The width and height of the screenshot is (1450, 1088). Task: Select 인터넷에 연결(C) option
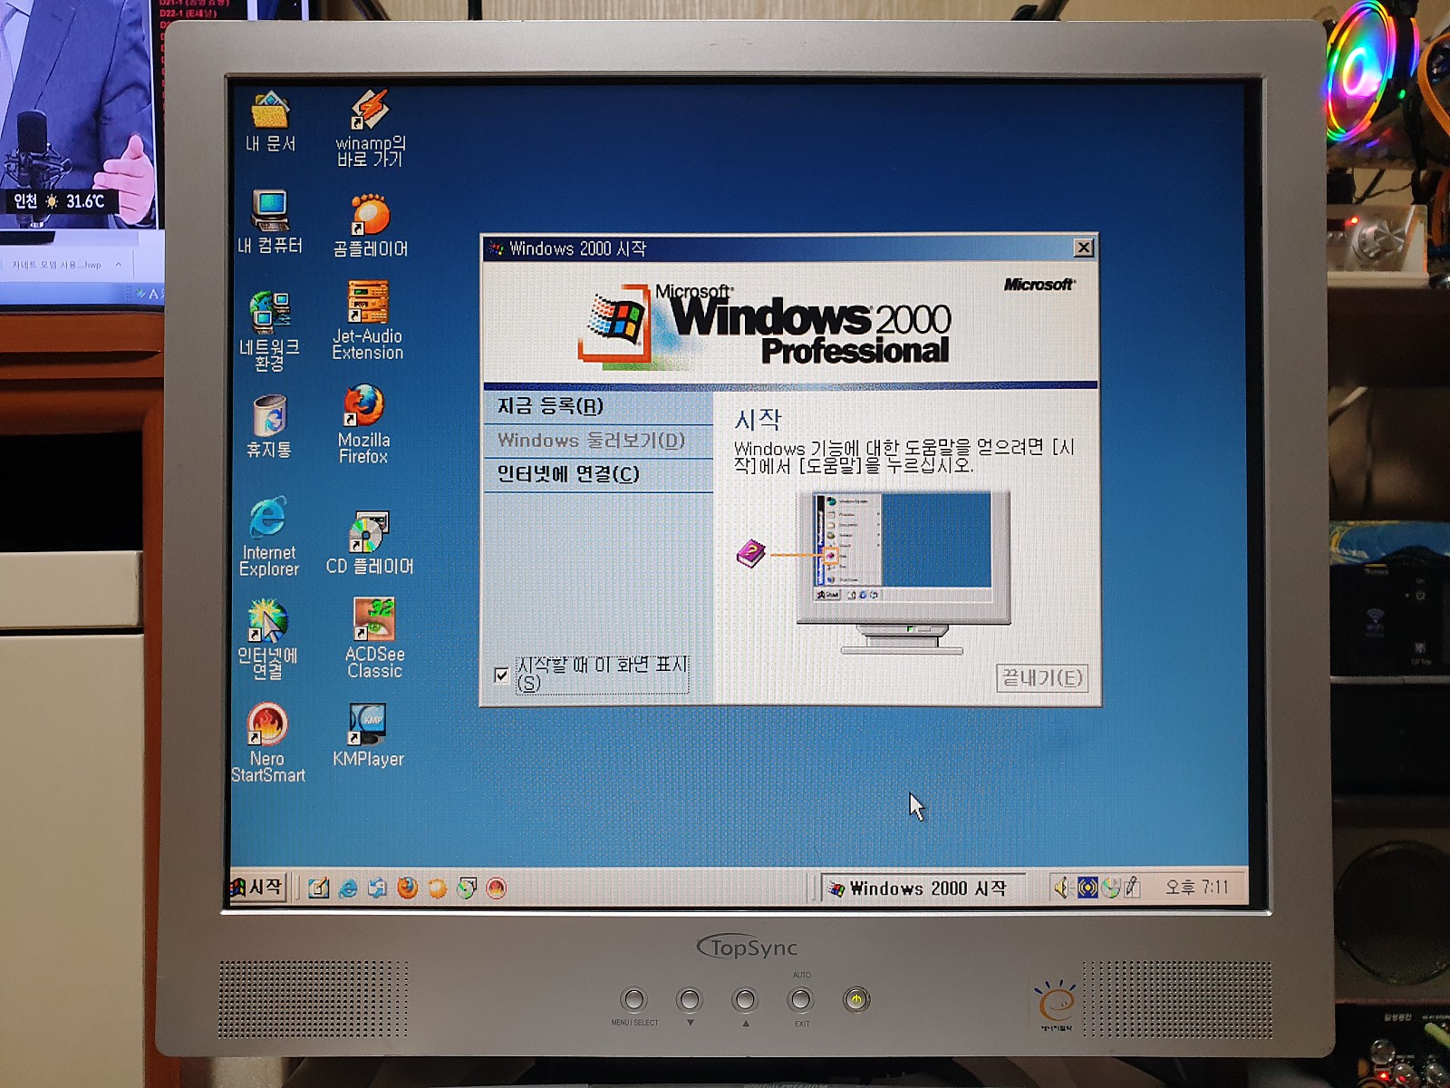[x=598, y=474]
